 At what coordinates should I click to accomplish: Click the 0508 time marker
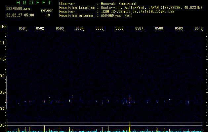[159, 28]
